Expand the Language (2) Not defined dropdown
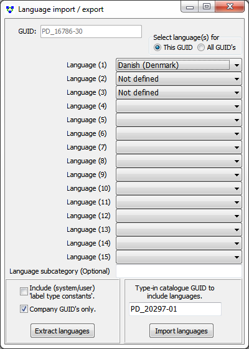Screen dimensions: 249x349 (179, 79)
